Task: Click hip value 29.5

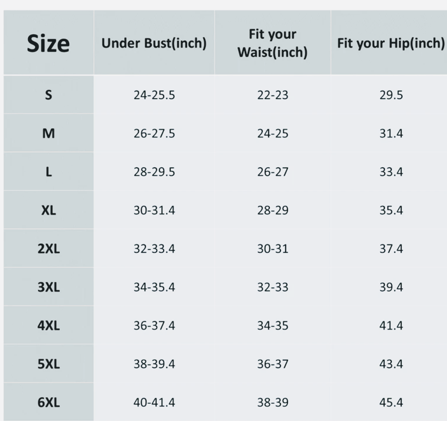Action: click(x=391, y=95)
